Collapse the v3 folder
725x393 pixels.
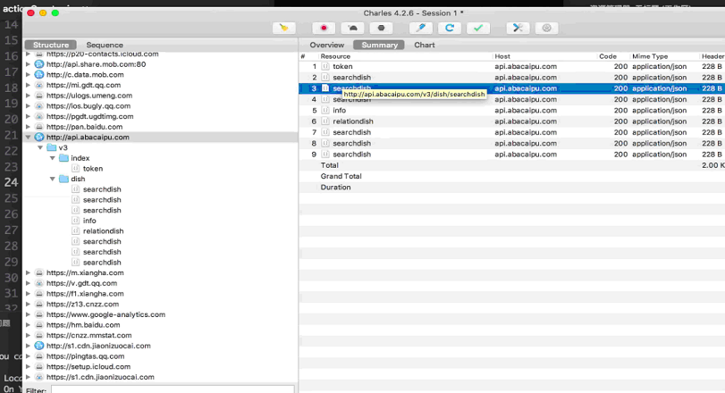[40, 147]
